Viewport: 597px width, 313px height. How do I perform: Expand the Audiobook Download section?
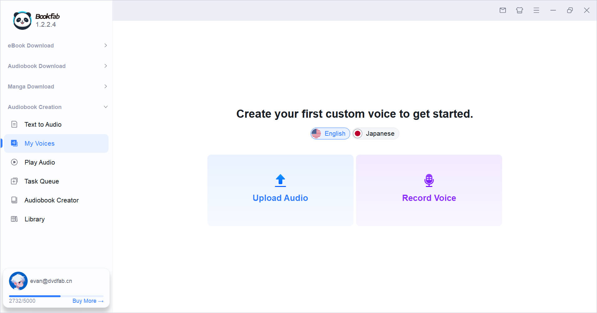106,66
